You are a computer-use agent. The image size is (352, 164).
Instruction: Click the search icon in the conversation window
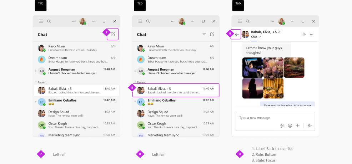click(x=248, y=21)
